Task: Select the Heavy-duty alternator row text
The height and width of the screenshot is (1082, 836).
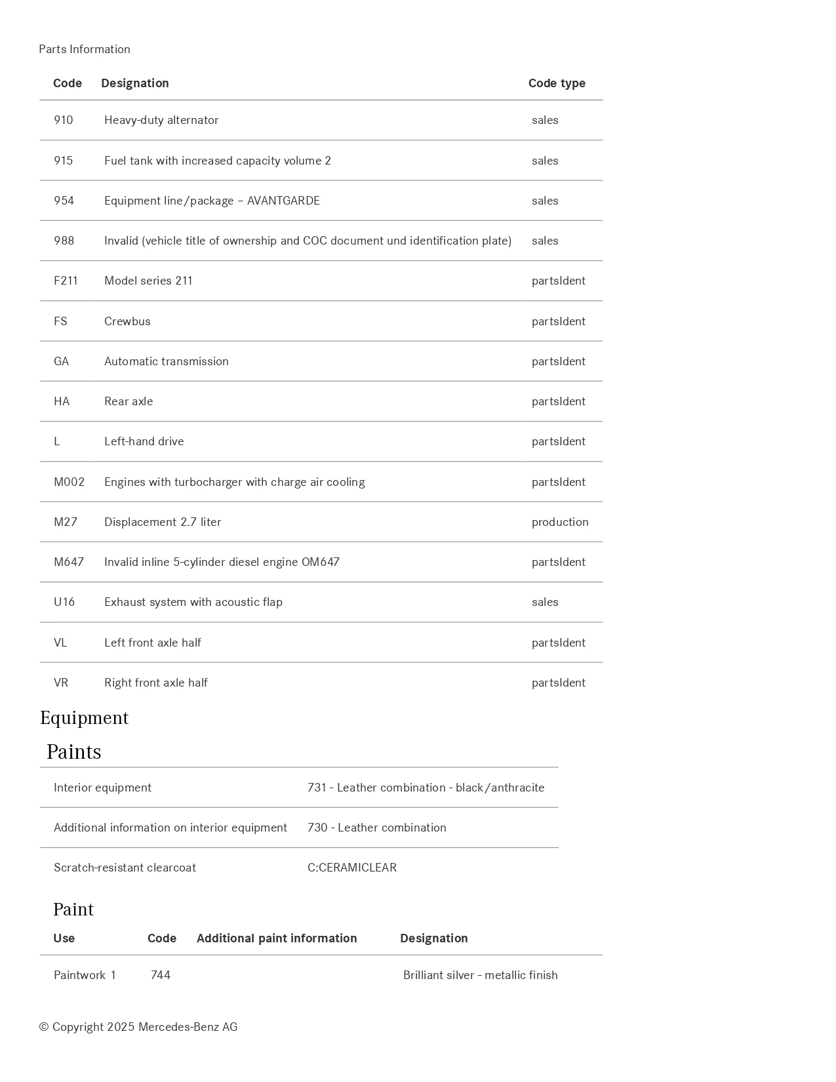Action: 161,120
